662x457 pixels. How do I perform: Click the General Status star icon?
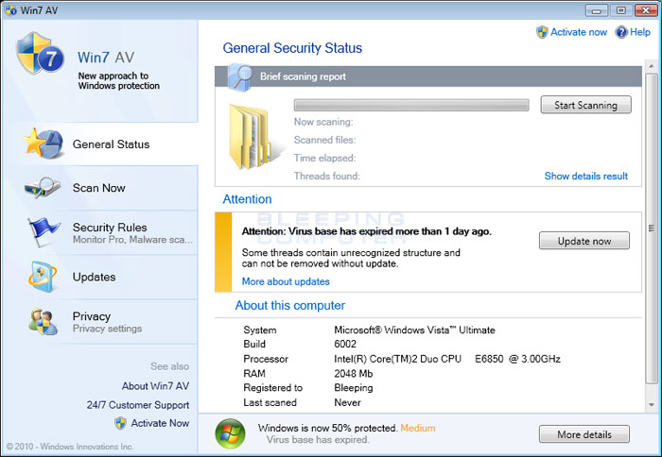pyautogui.click(x=43, y=144)
